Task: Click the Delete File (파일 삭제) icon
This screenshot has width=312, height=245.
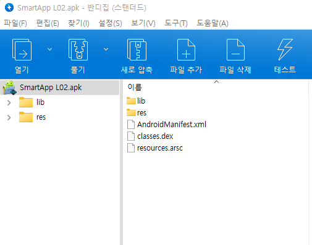Action: [235, 49]
